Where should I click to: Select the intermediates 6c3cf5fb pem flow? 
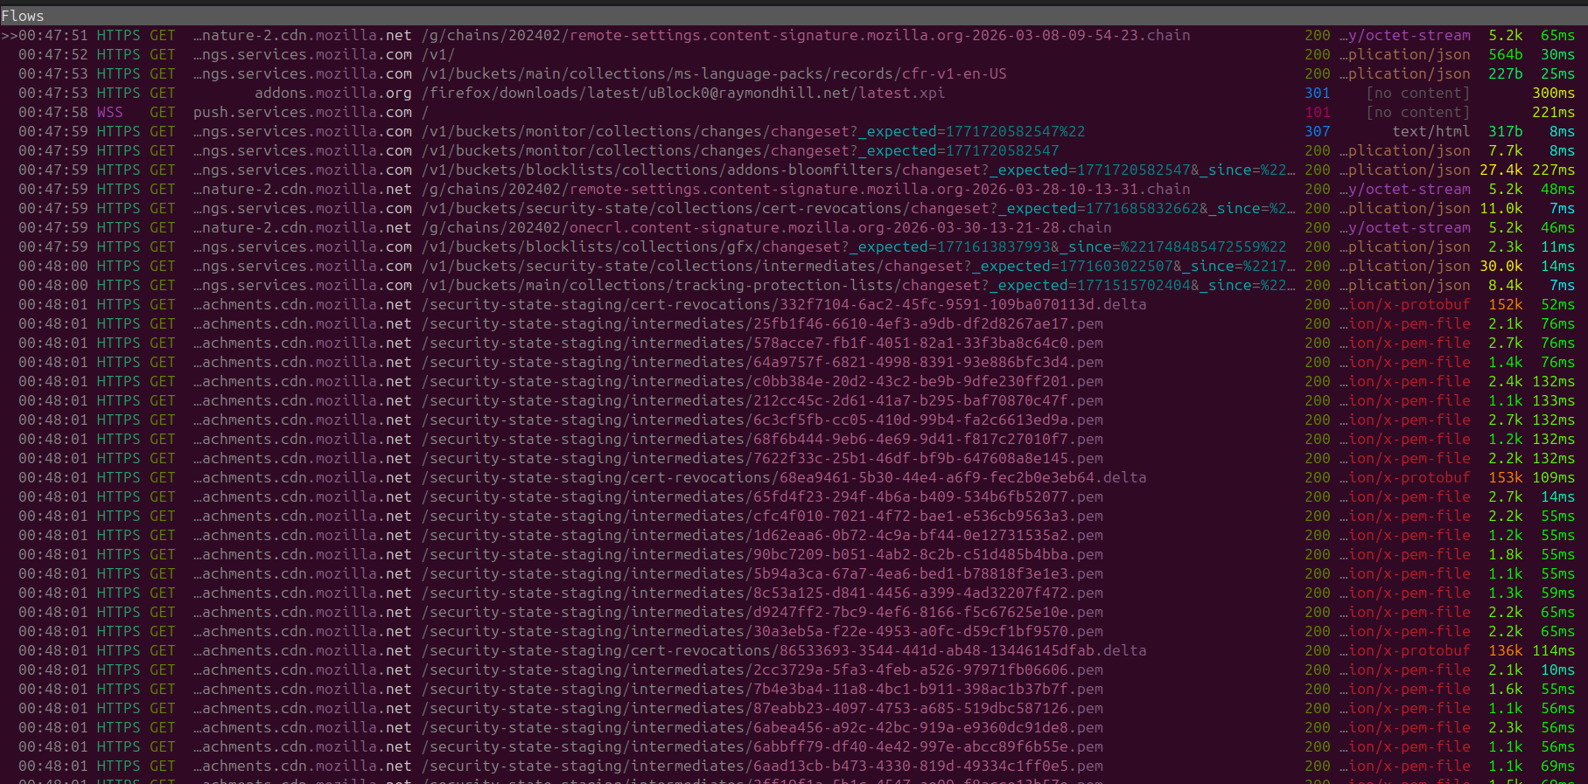coord(794,420)
